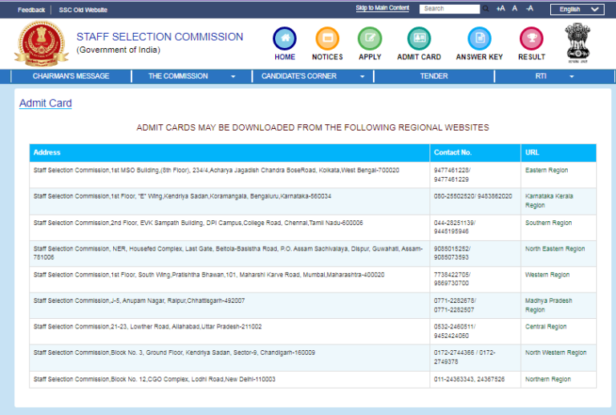Decrease font size with -A
616x415 pixels.
[529, 9]
